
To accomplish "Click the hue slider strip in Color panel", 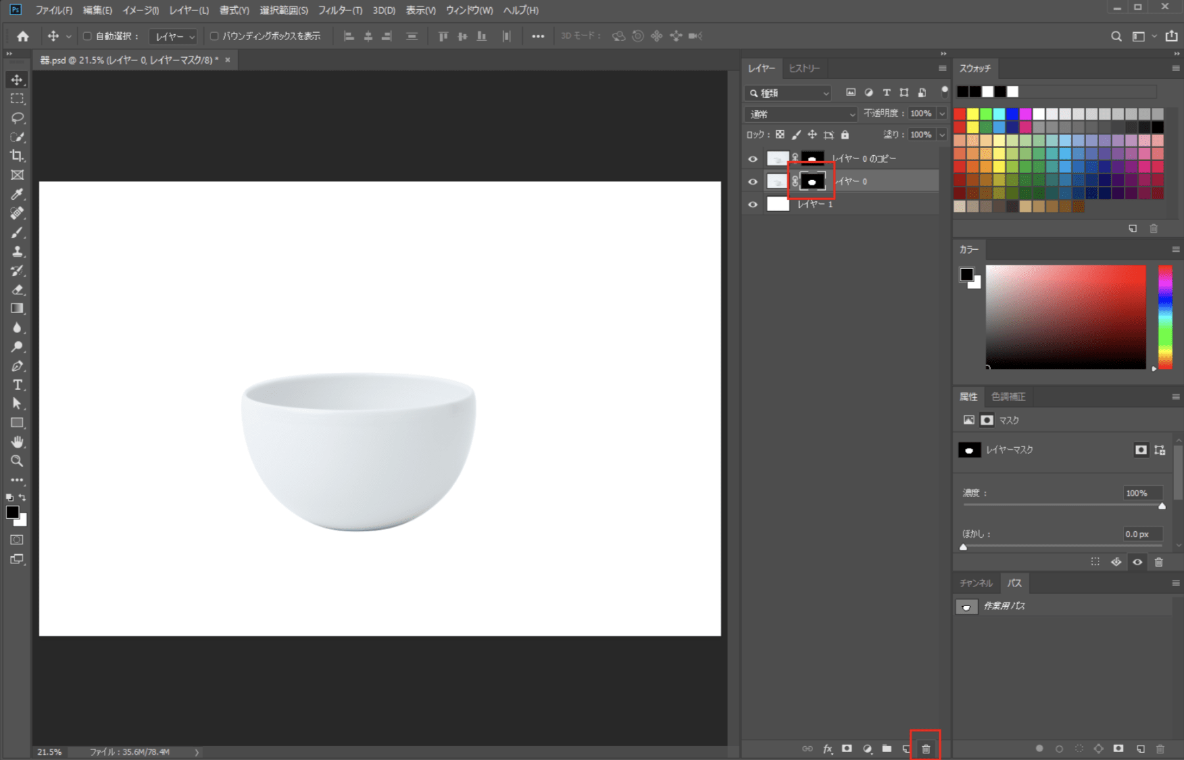I will click(1165, 317).
